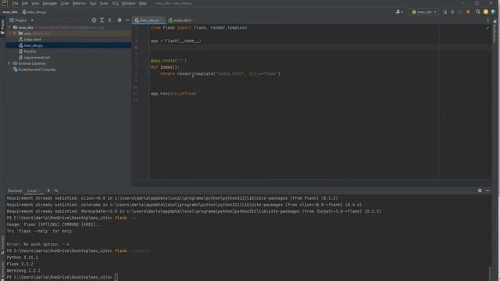The height and width of the screenshot is (281, 500).
Task: Toggle the Project tool window stripe button
Action: click(x=2, y=27)
